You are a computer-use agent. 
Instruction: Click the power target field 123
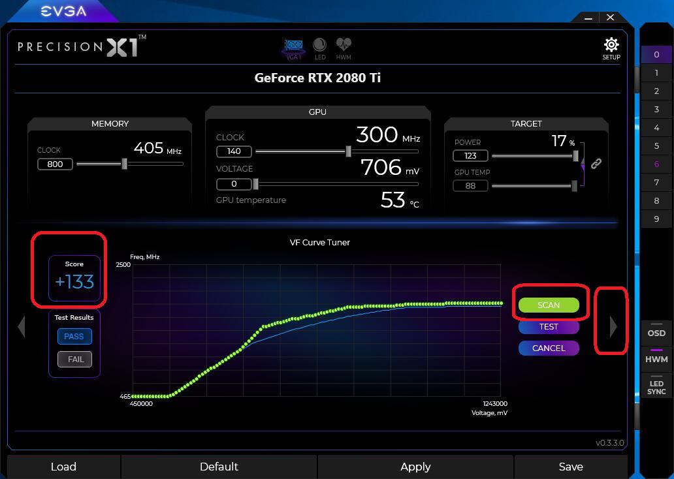click(470, 155)
